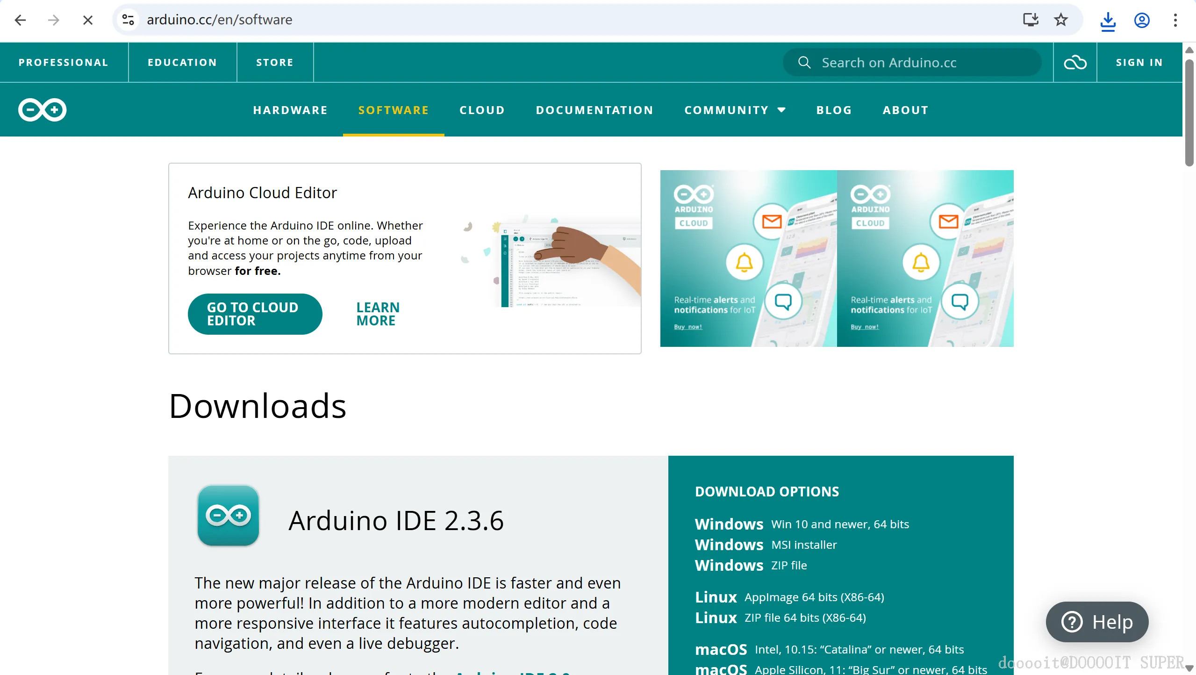Open Arduino Cloud via the cloud icon
Screen dimensions: 1196x675
click(x=1075, y=63)
